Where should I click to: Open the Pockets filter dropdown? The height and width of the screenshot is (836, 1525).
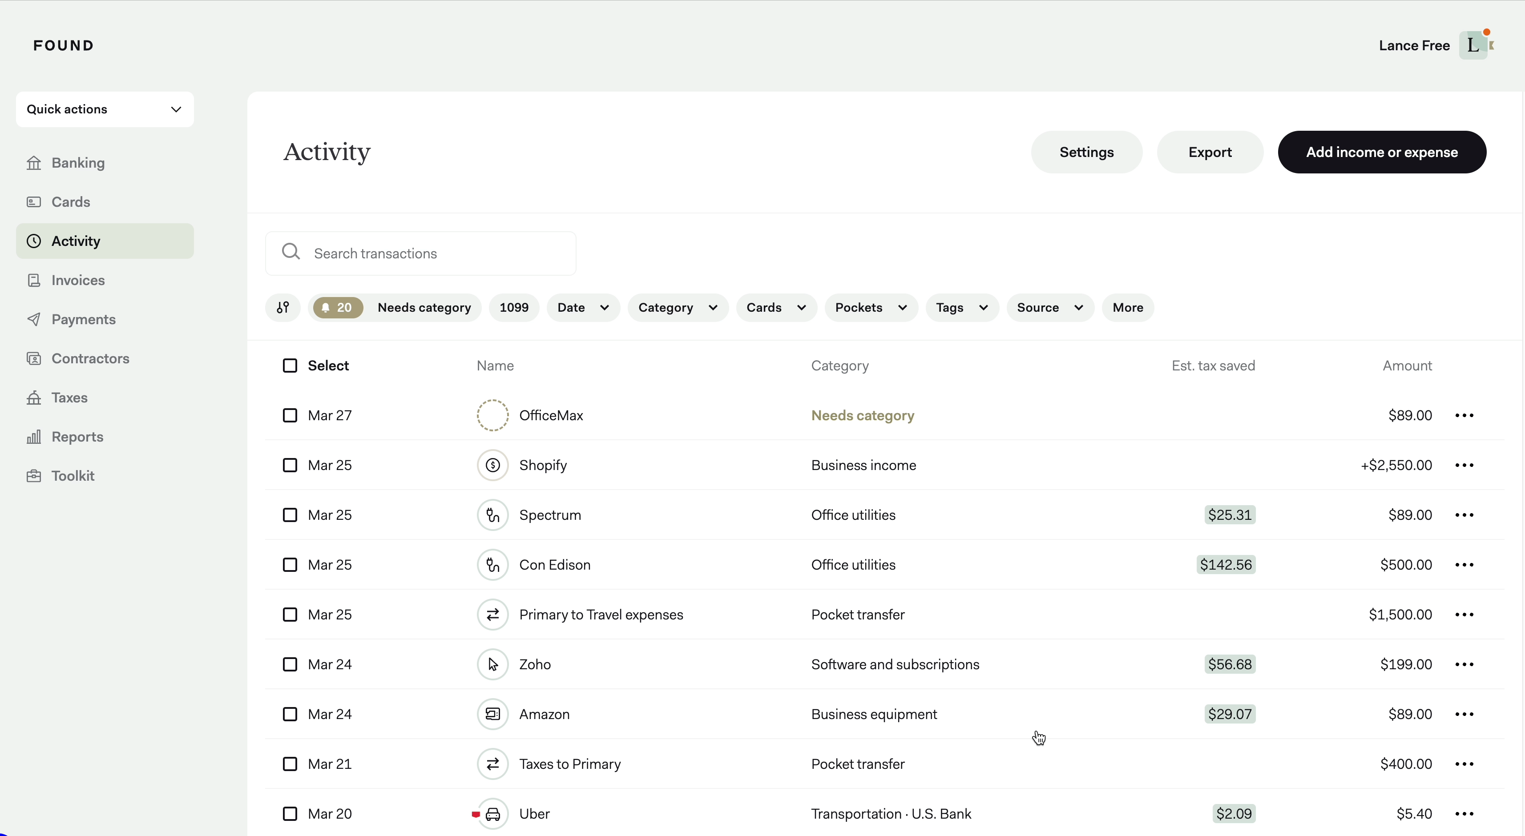pos(870,308)
